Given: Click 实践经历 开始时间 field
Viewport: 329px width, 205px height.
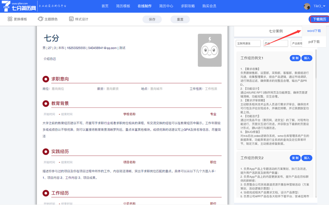Looking at the screenshot, I should [x=49, y=162].
